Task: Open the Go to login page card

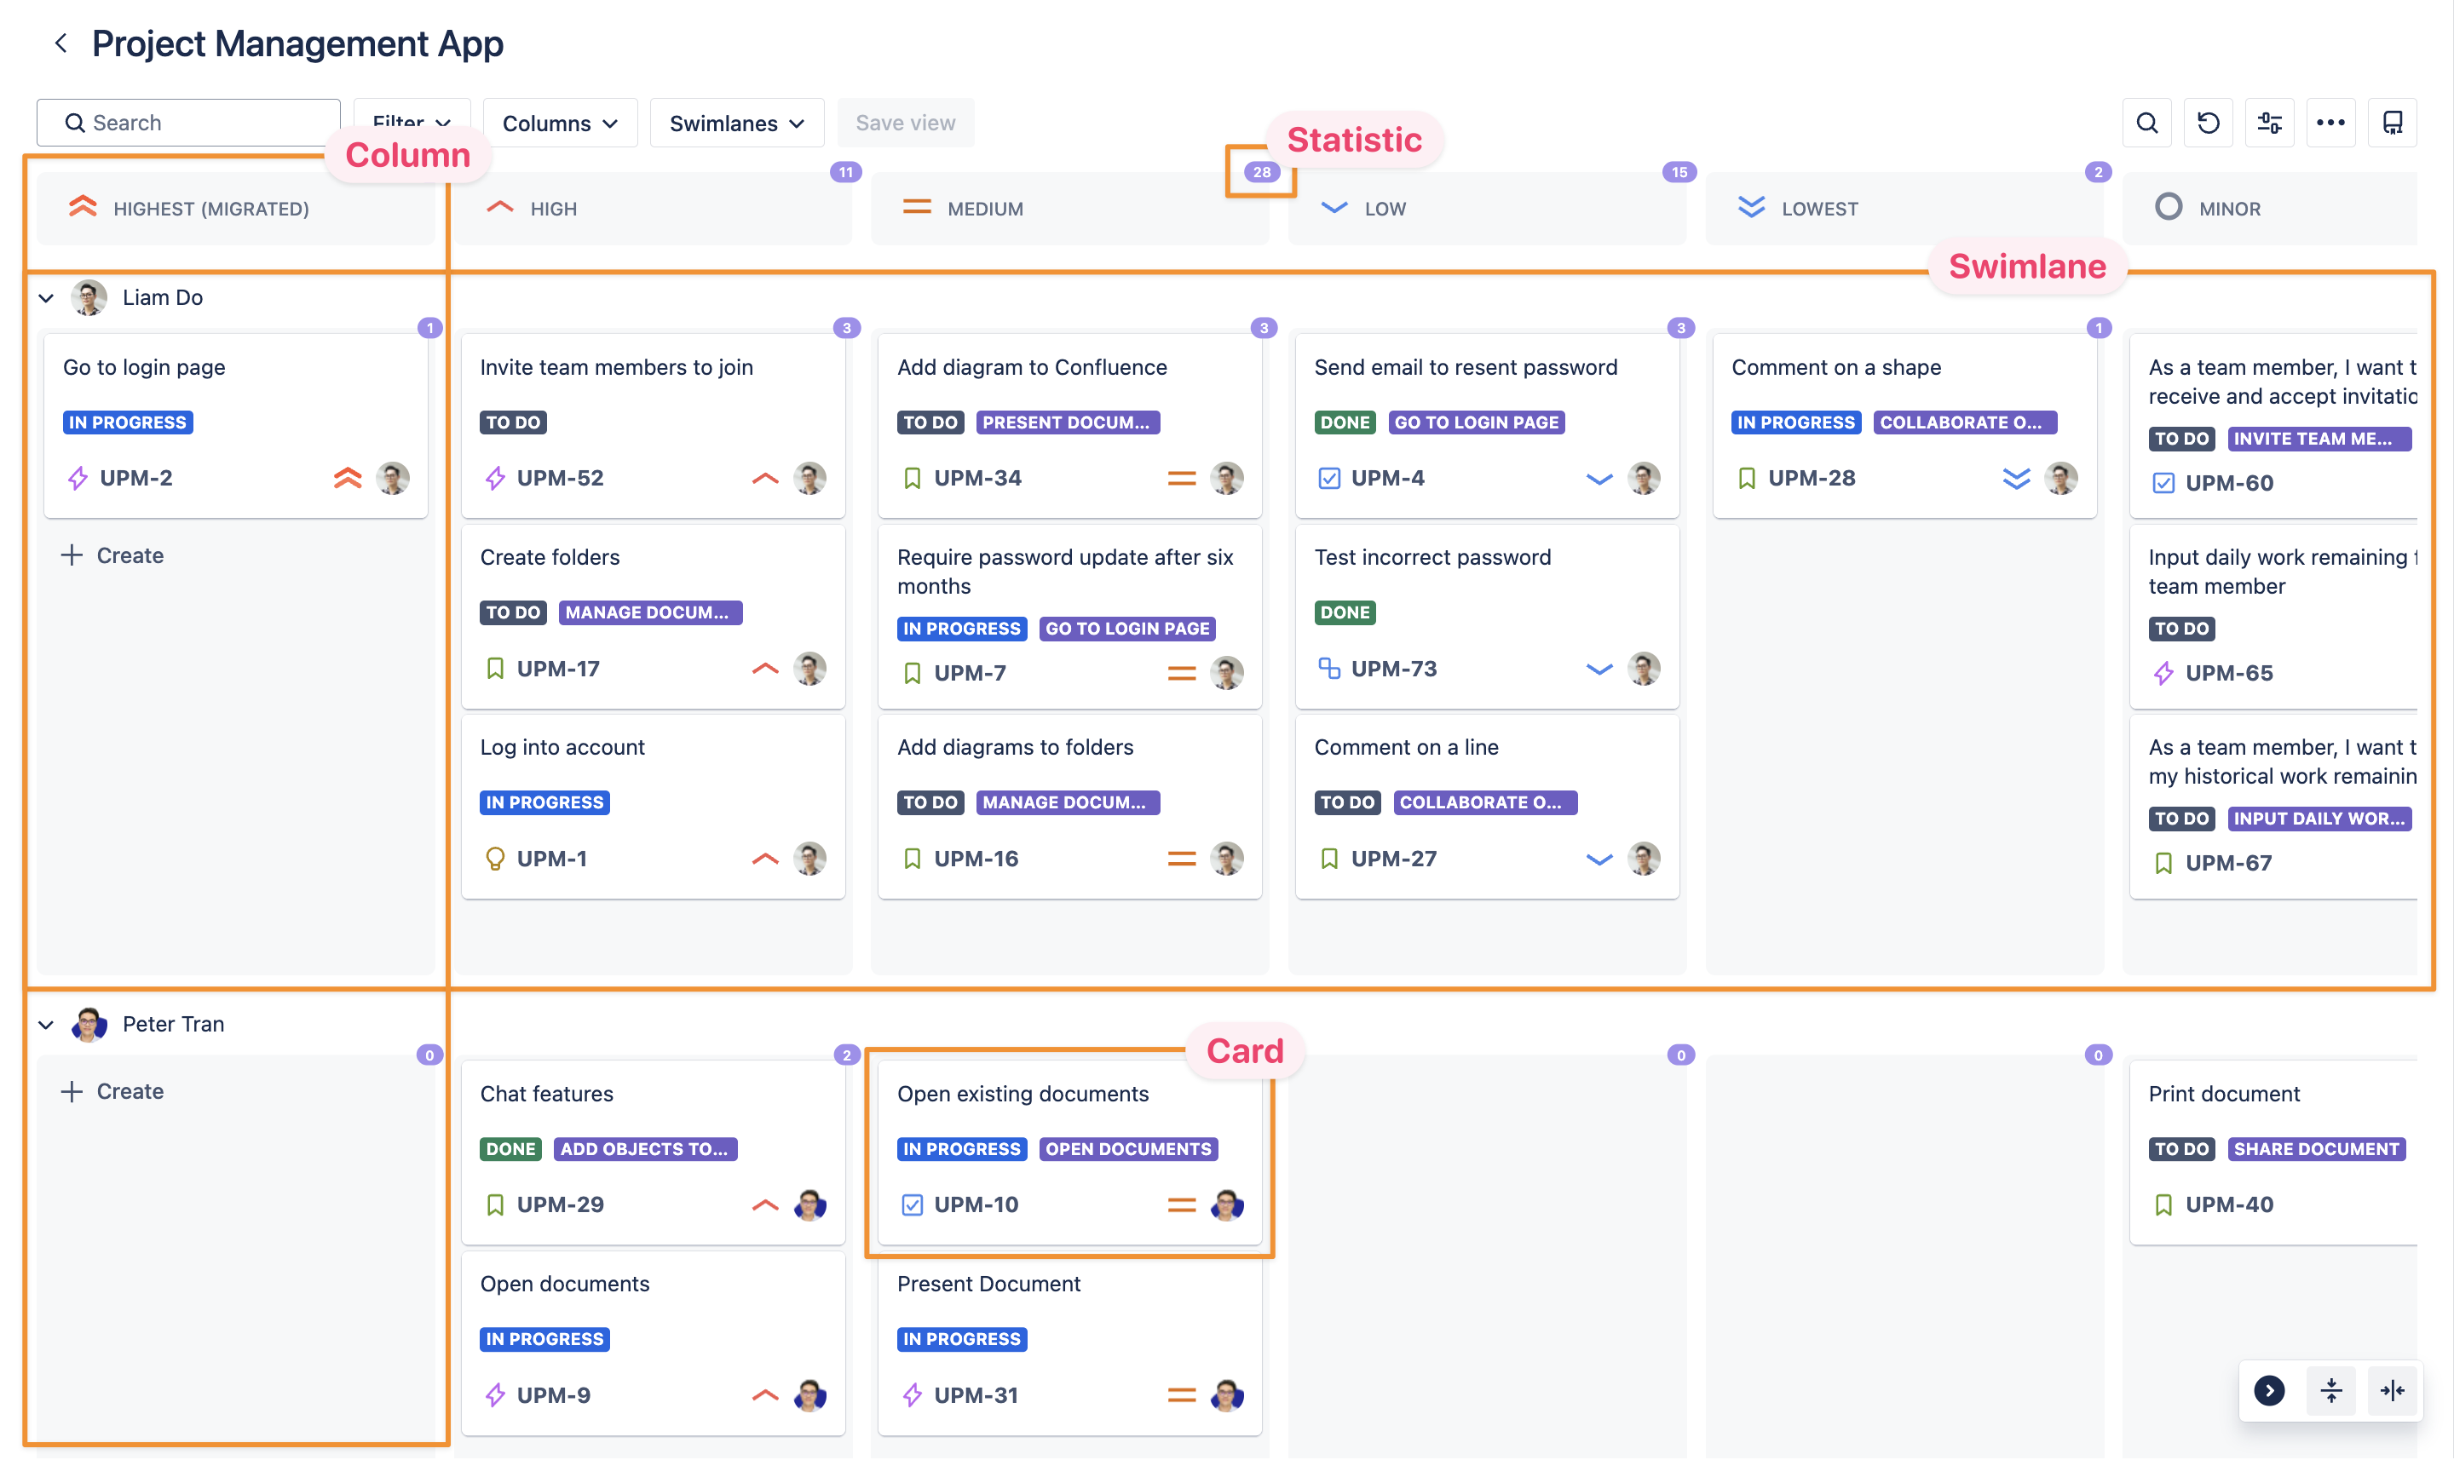Action: coord(145,367)
